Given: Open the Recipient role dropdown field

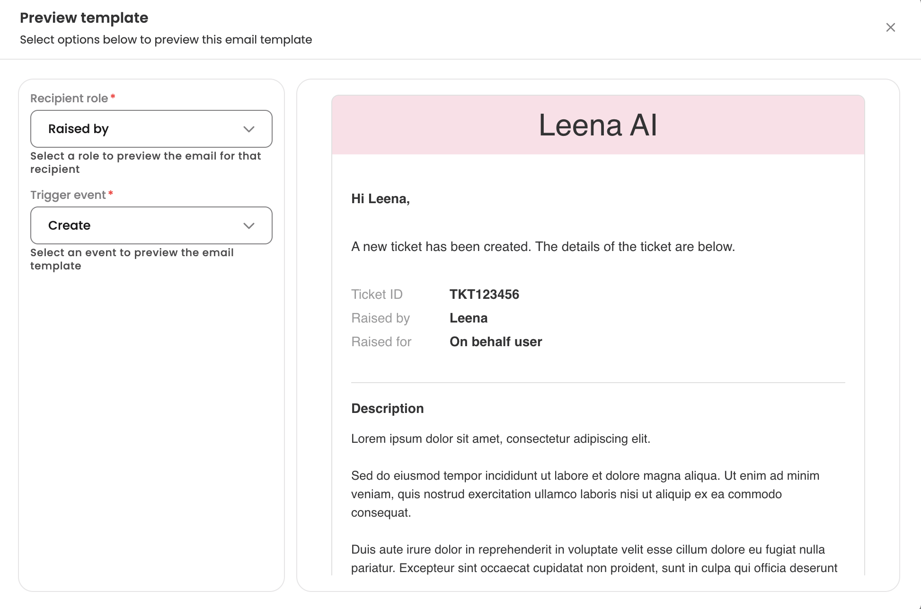Looking at the screenshot, I should (x=142, y=129).
